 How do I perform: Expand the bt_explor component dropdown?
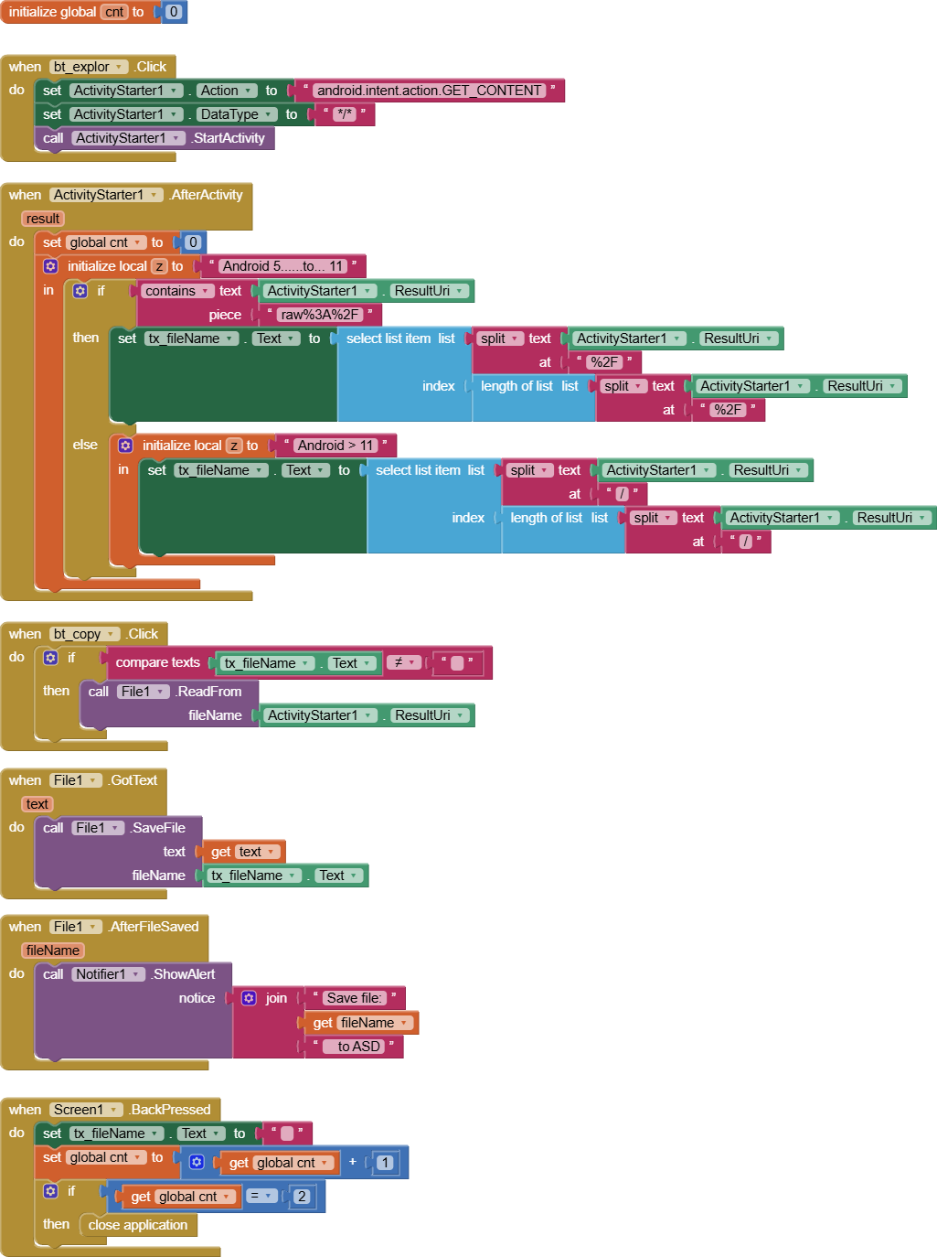[119, 67]
